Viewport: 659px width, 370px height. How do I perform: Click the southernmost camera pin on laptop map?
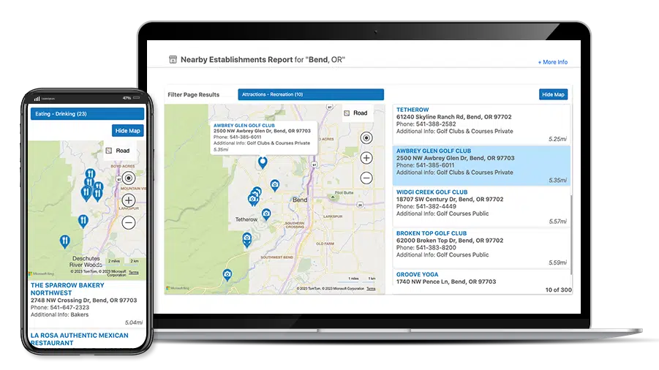click(x=227, y=275)
